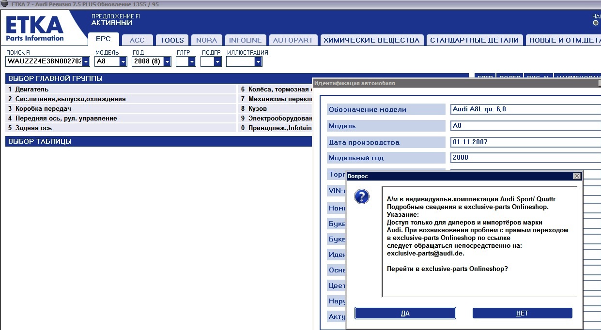The image size is (601, 330).
Task: Click the 'Указание:' line in the dialog
Action: 402,214
